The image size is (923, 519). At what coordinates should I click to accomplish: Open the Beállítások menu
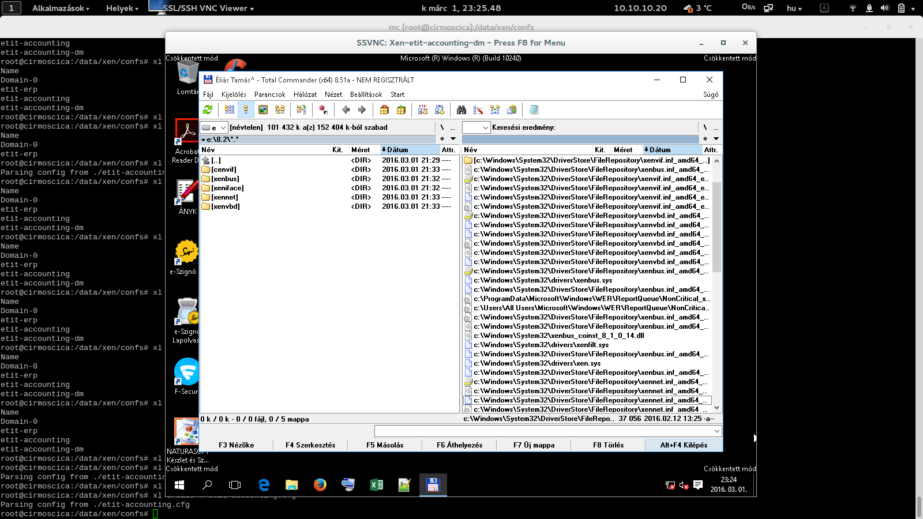366,95
